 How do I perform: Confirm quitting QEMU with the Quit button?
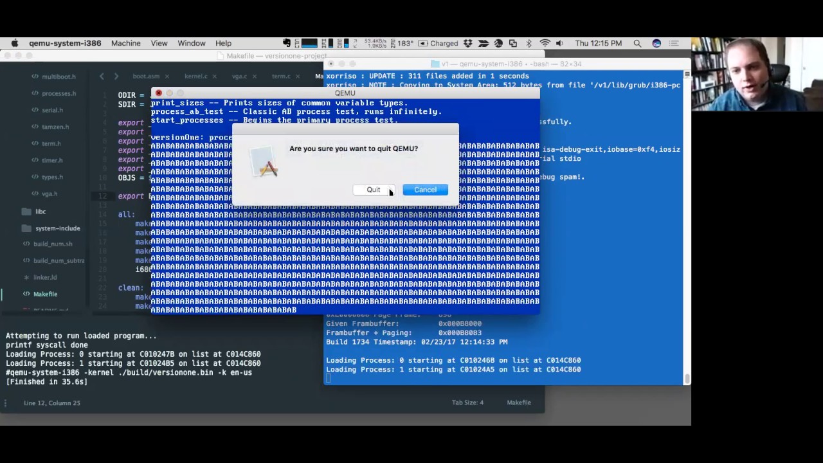[374, 190]
